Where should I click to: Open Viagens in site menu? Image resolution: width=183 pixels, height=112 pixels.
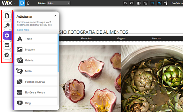(x=121, y=38)
